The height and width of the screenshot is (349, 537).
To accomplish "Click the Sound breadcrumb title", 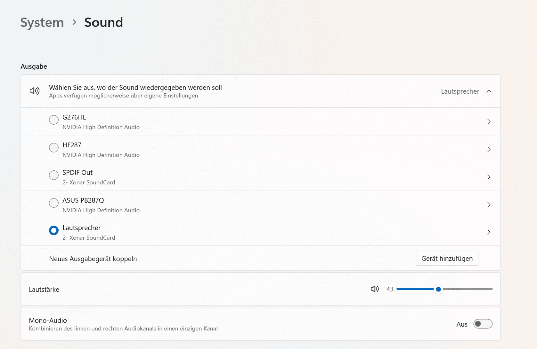I will point(103,22).
